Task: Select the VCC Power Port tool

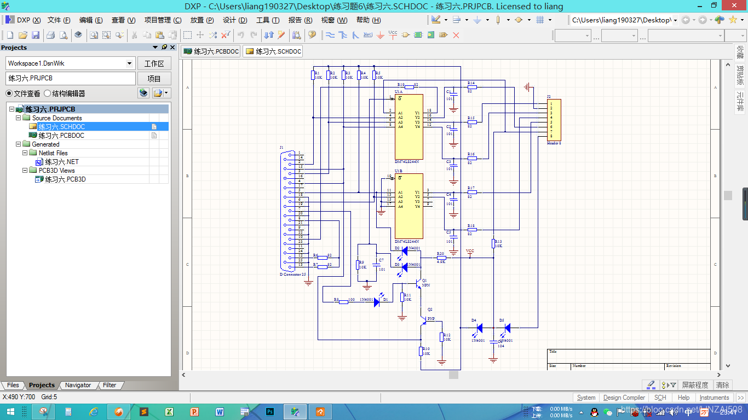Action: (x=393, y=35)
